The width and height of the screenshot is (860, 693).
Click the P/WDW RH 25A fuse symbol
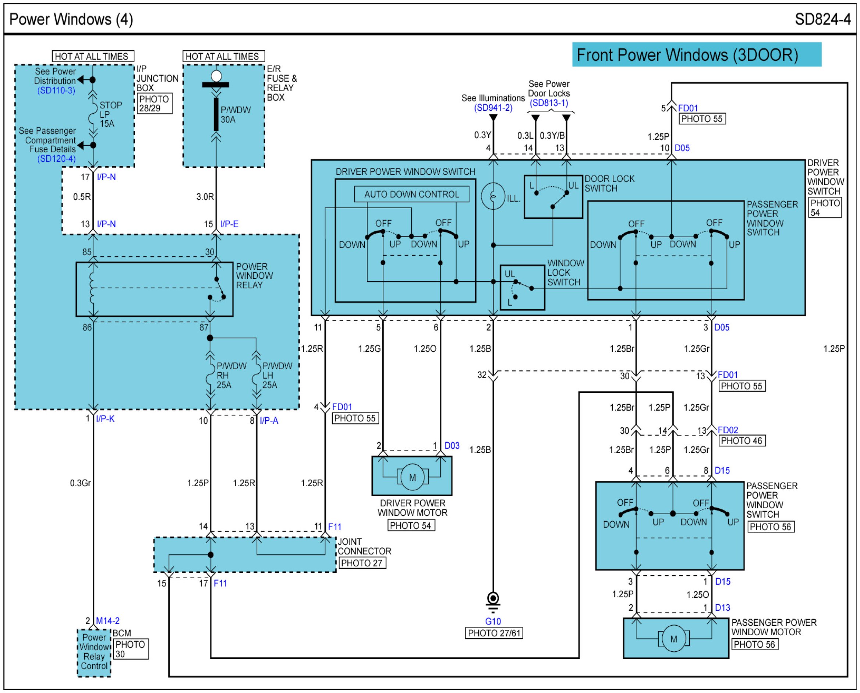(210, 375)
